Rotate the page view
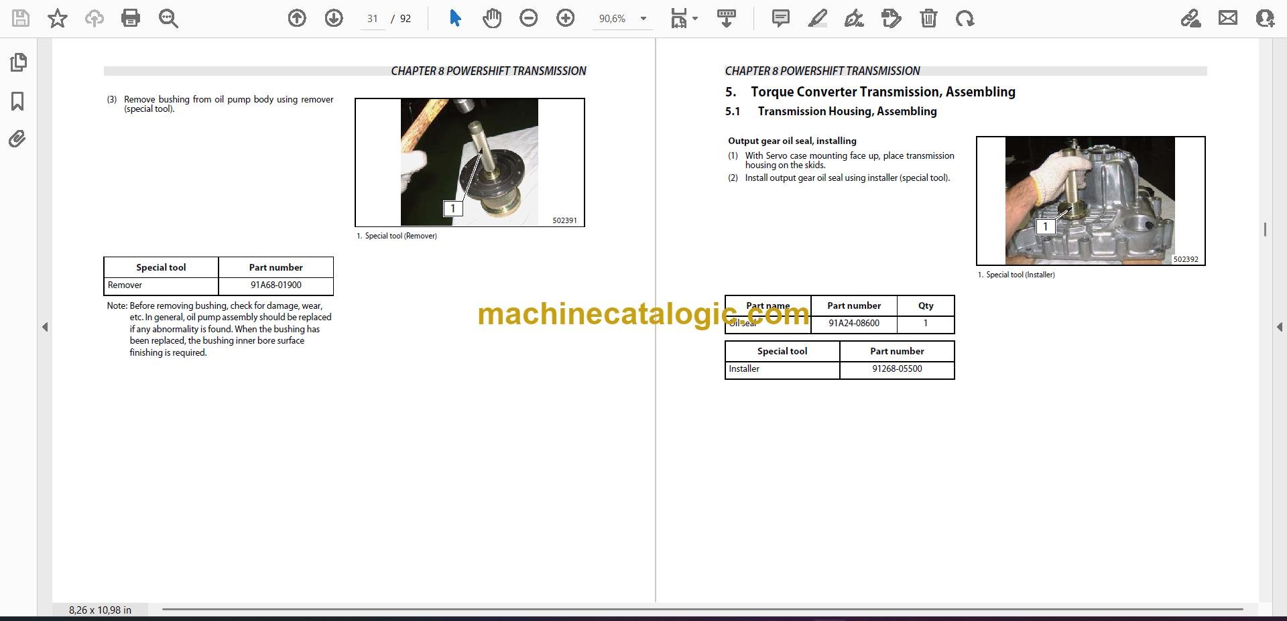The height and width of the screenshot is (621, 1287). [965, 18]
